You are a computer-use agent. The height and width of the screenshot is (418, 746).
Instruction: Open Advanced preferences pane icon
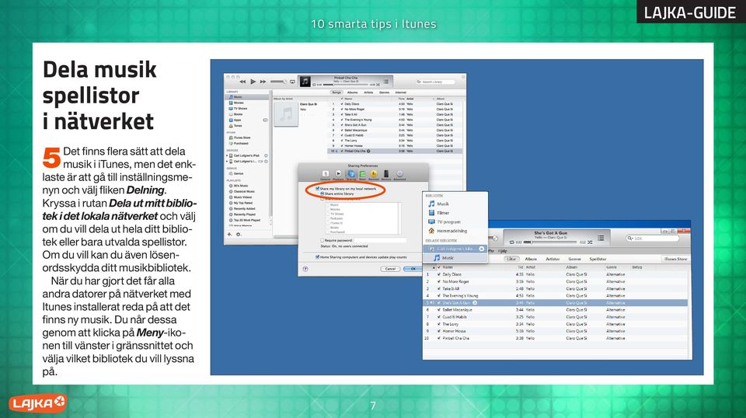pos(399,175)
